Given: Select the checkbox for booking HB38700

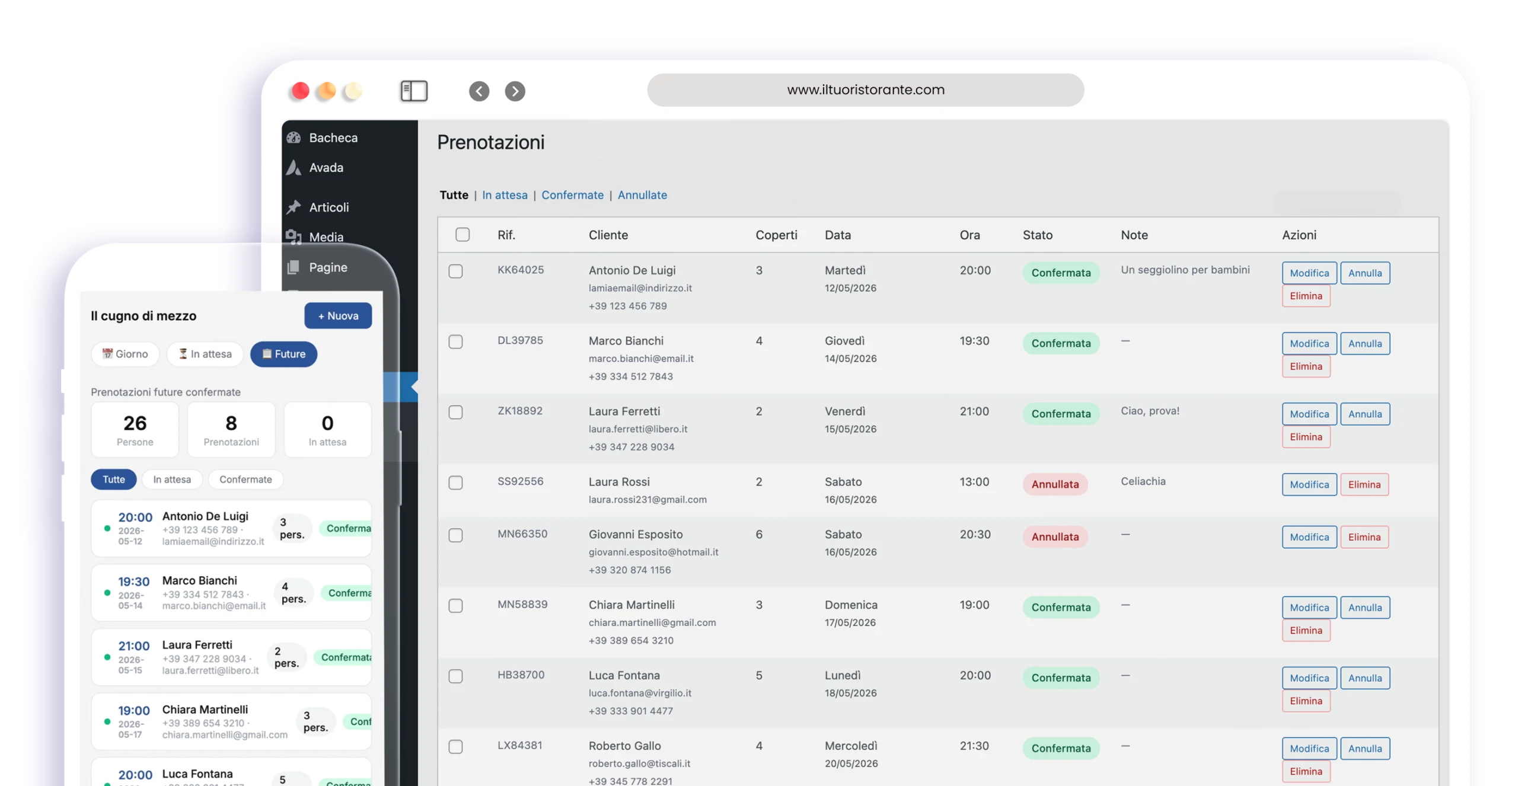Looking at the screenshot, I should coord(455,676).
